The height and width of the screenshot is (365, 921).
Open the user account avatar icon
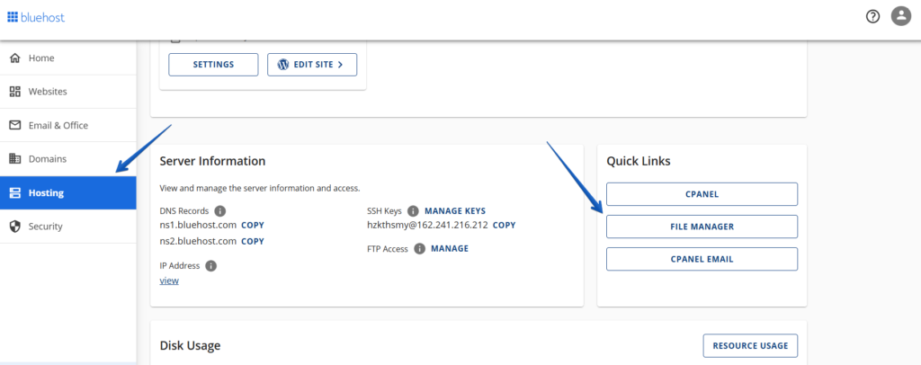900,16
